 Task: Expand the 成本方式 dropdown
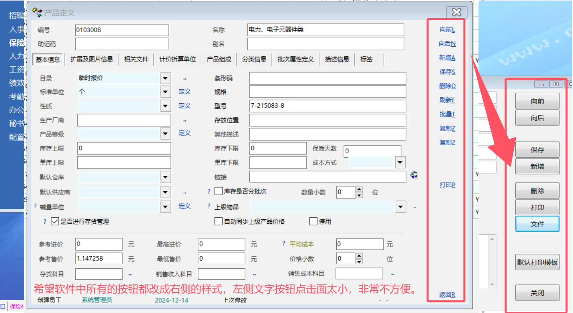point(400,163)
